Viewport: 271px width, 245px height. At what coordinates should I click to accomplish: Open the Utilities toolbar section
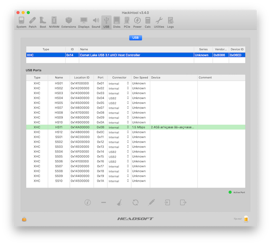tap(159, 22)
